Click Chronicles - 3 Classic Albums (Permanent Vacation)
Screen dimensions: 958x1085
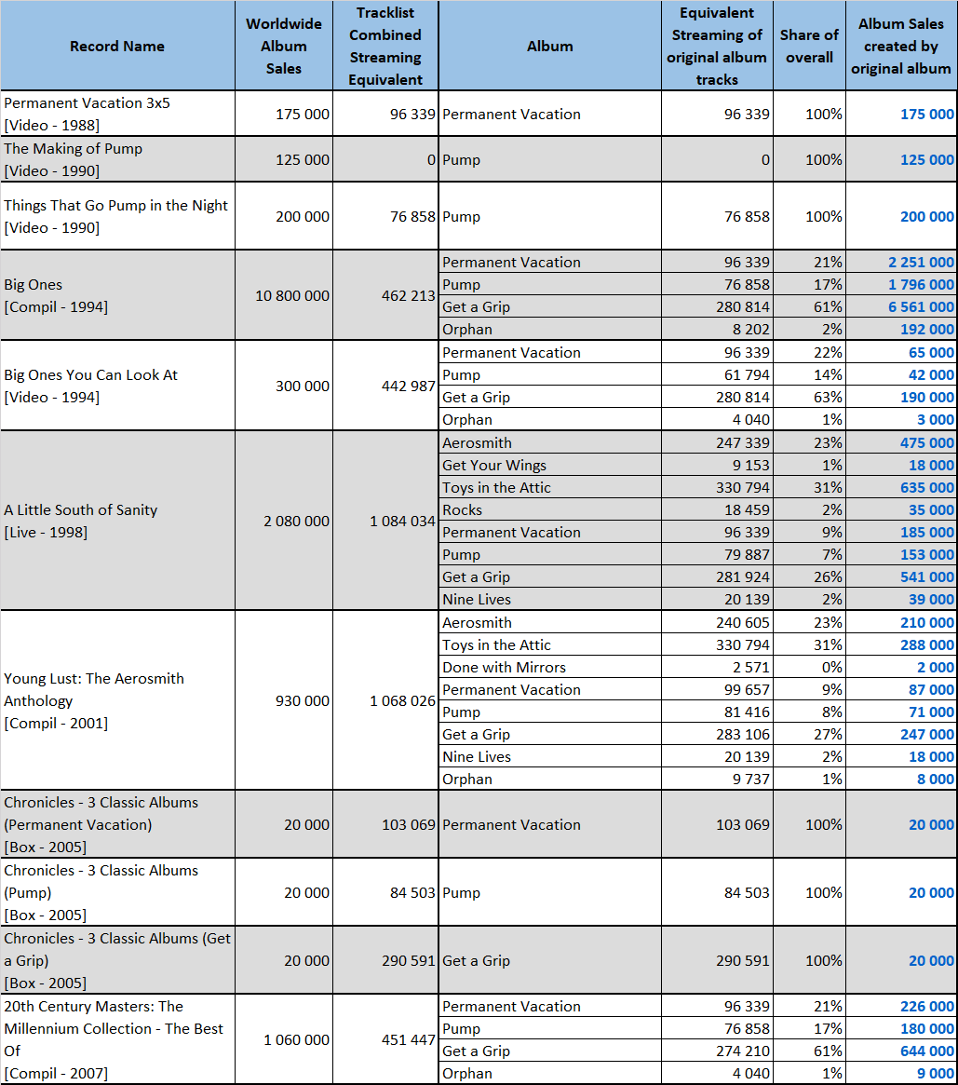pyautogui.click(x=117, y=824)
